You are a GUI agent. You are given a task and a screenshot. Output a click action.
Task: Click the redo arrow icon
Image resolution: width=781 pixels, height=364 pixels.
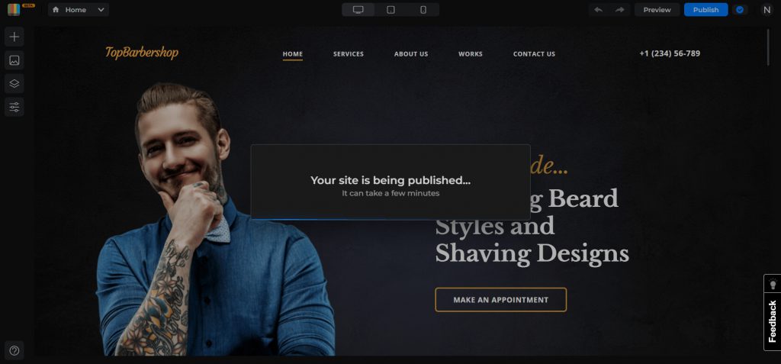619,9
